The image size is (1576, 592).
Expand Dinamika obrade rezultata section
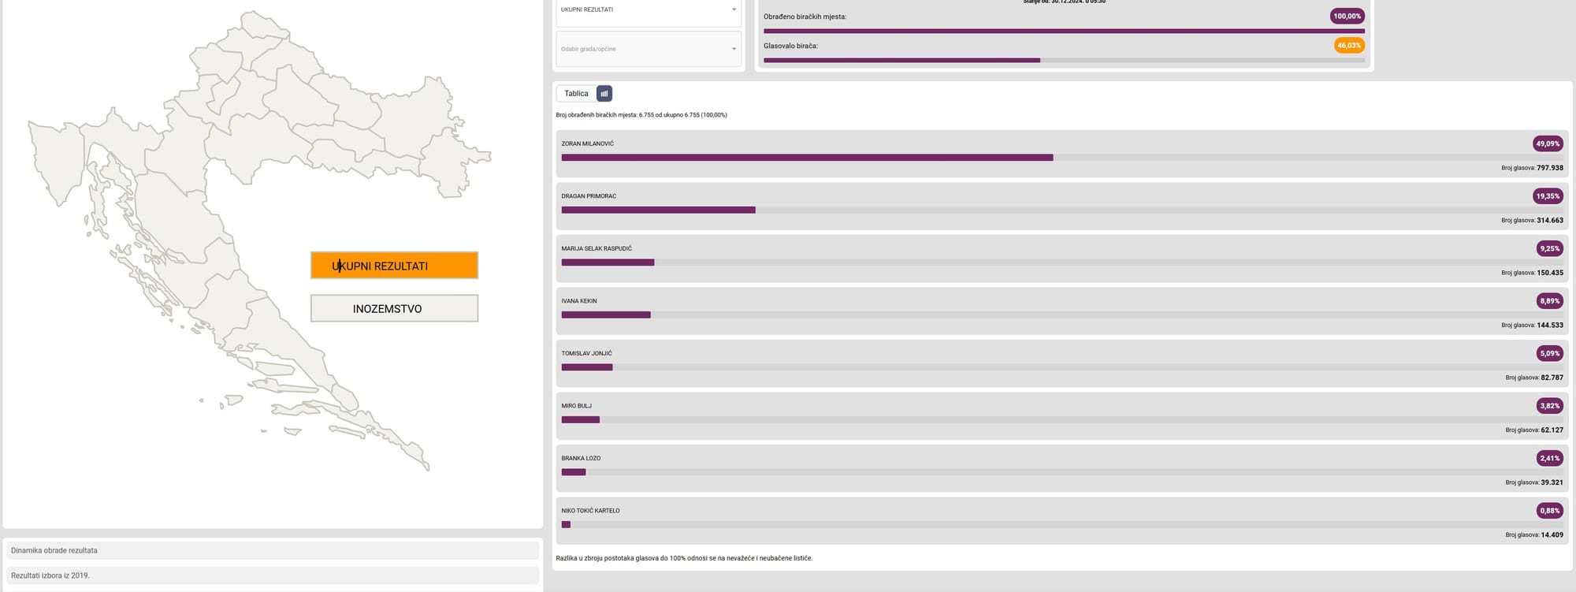[272, 550]
